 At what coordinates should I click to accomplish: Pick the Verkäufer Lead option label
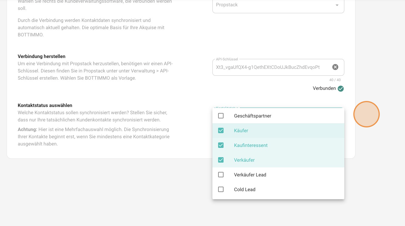point(250,175)
